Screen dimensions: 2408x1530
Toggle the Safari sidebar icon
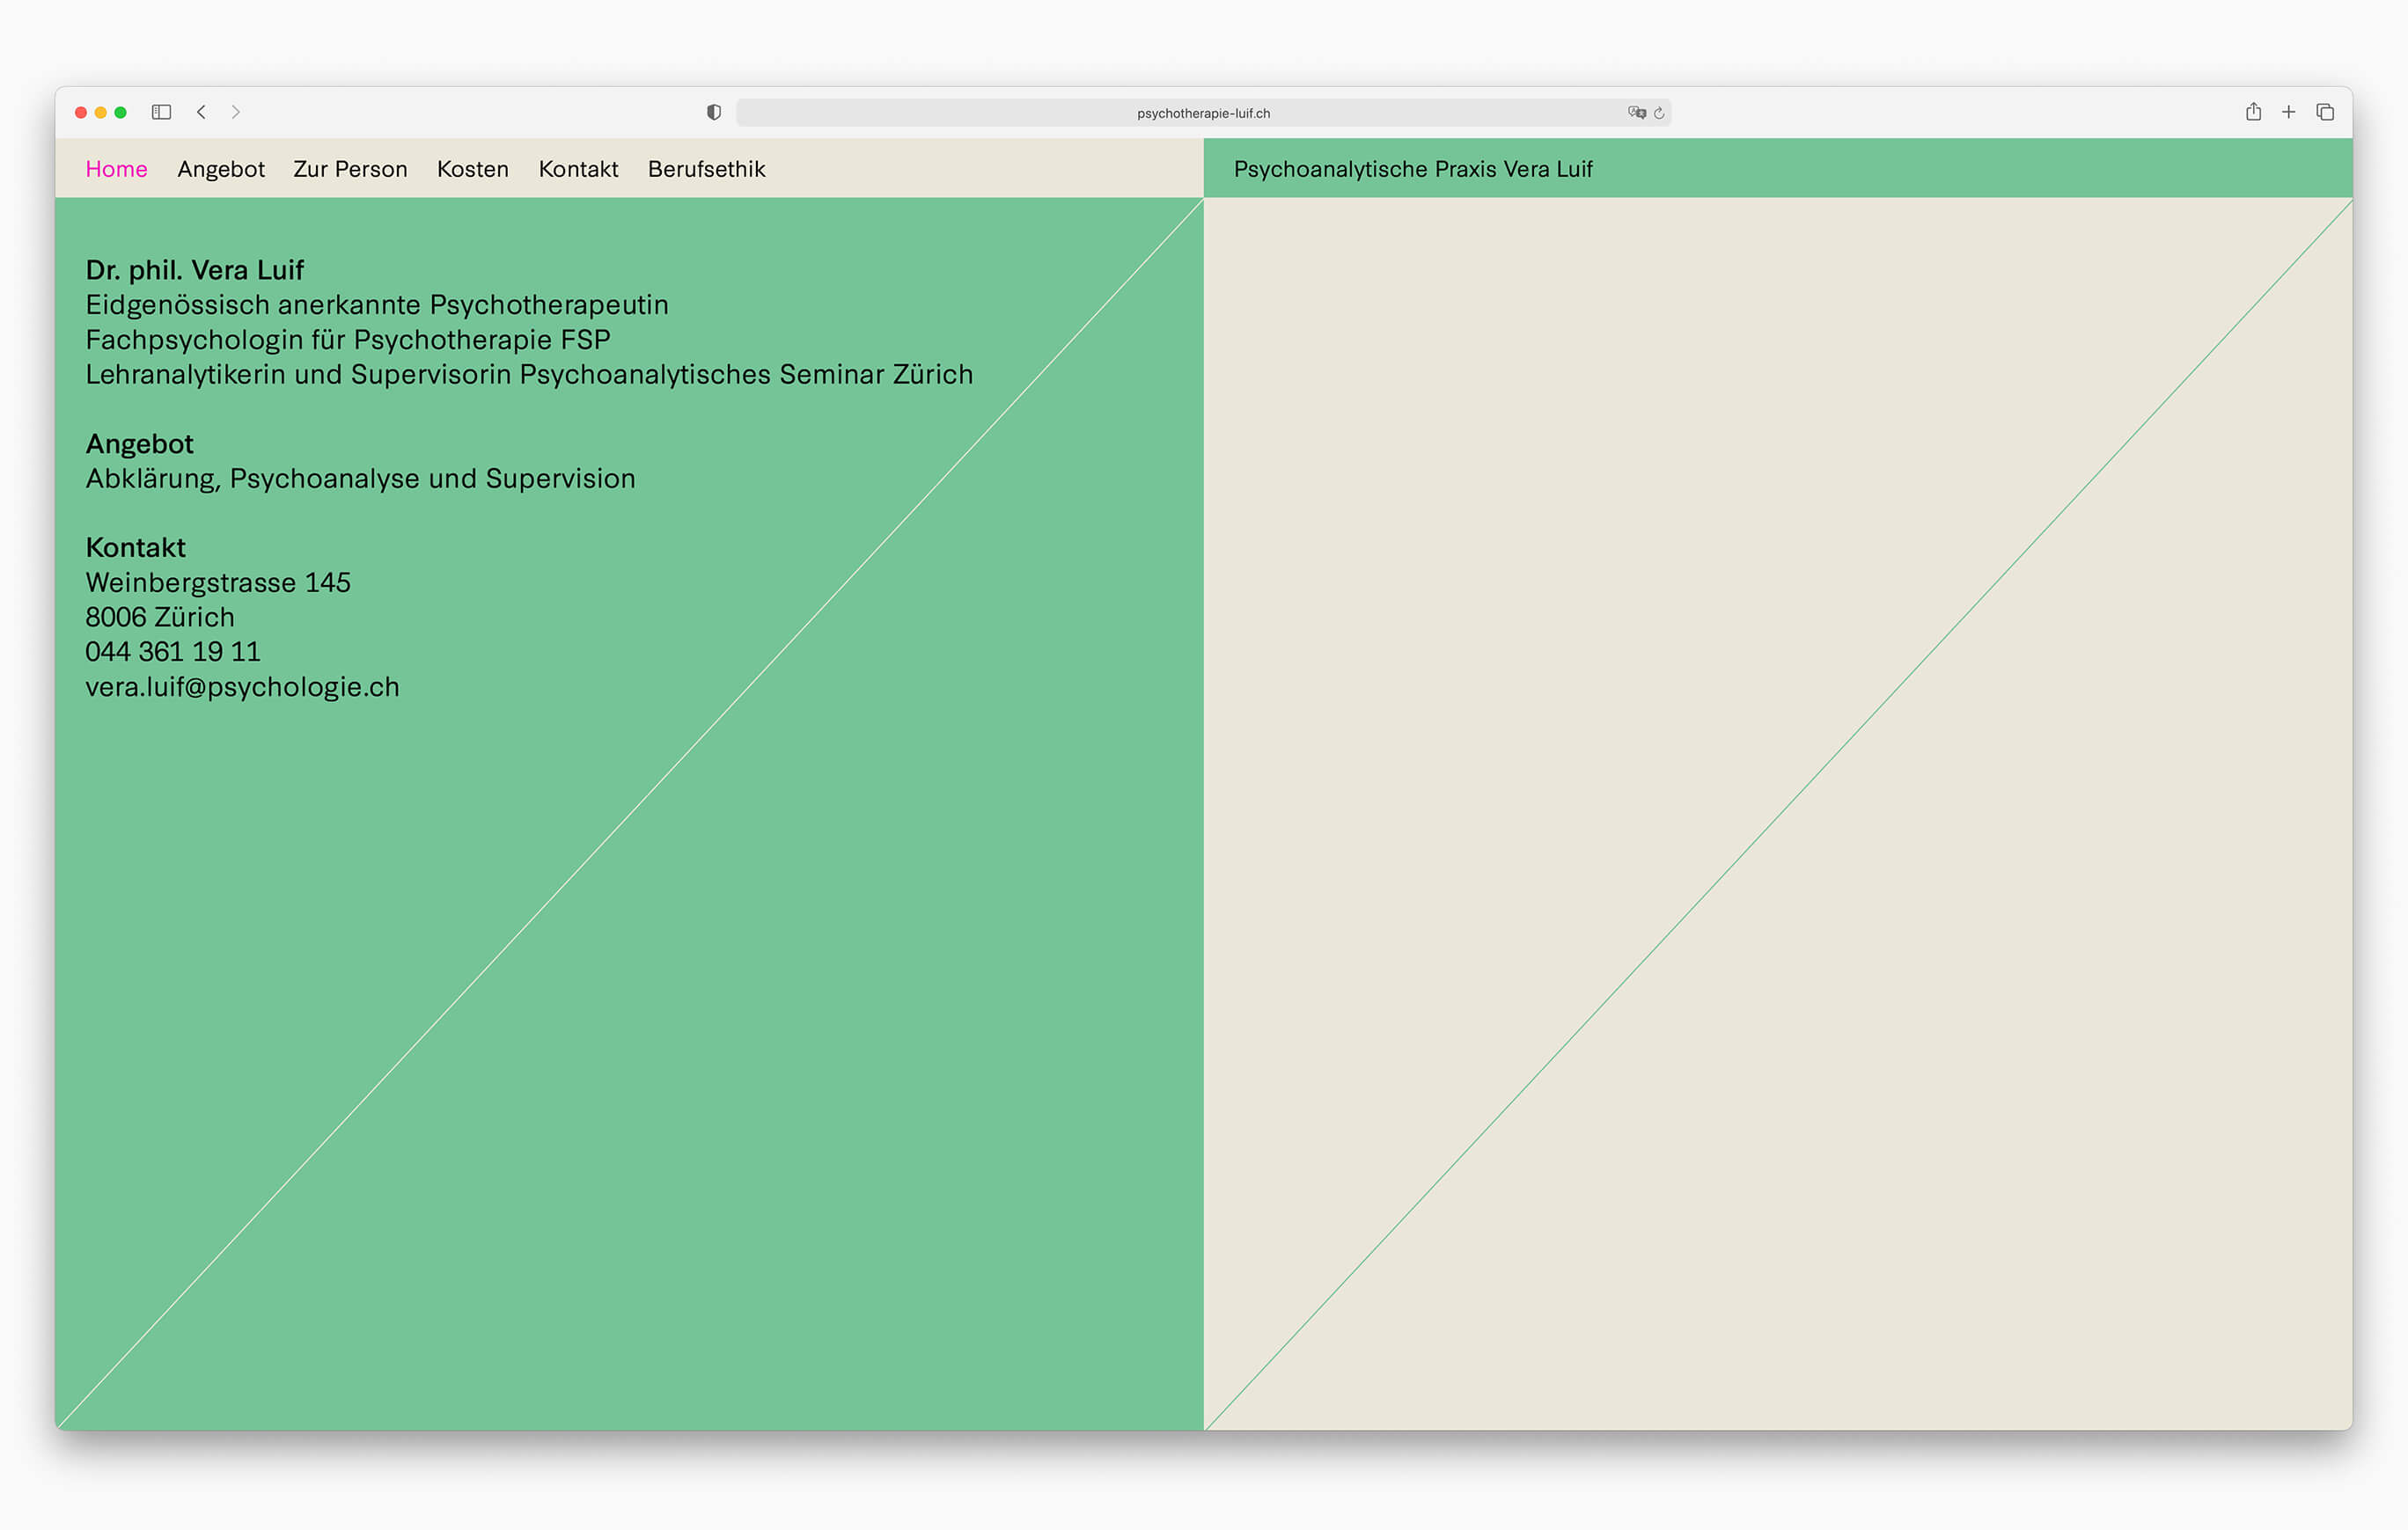(x=161, y=112)
